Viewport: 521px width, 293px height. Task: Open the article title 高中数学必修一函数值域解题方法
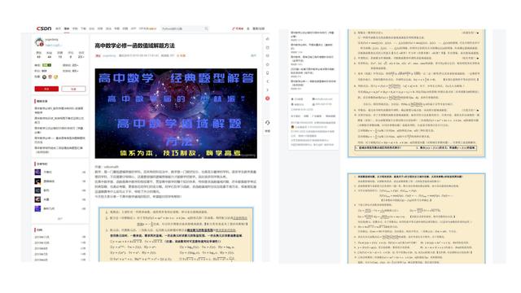(x=134, y=46)
